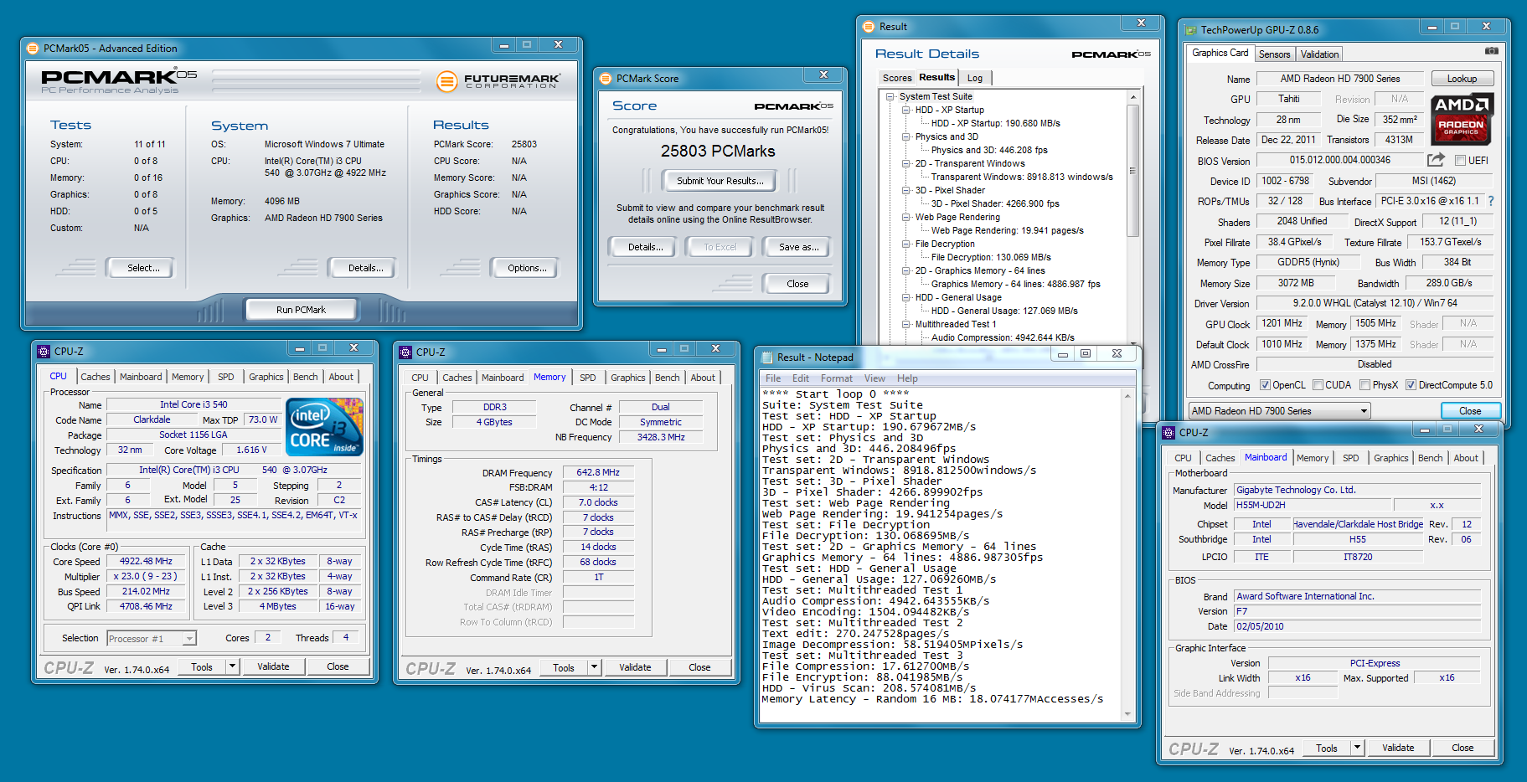Click the Result Details vertical scrollbar thumb
Screen dimensions: 1527x782
pyautogui.click(x=1132, y=171)
